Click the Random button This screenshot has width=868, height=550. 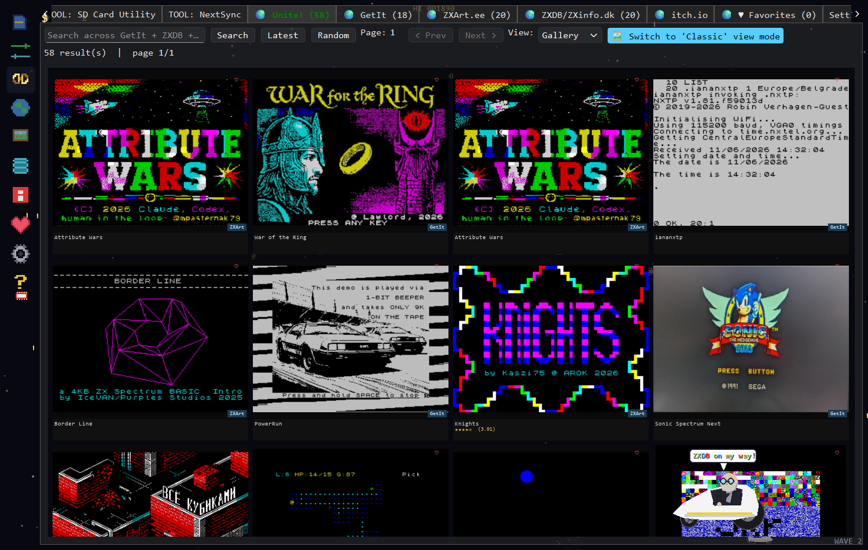coord(333,35)
